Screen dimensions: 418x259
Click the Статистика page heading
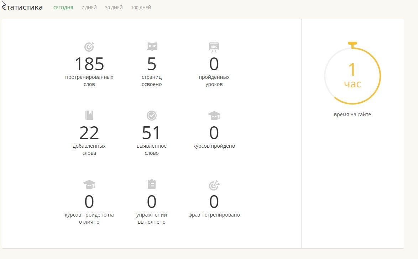(x=23, y=7)
